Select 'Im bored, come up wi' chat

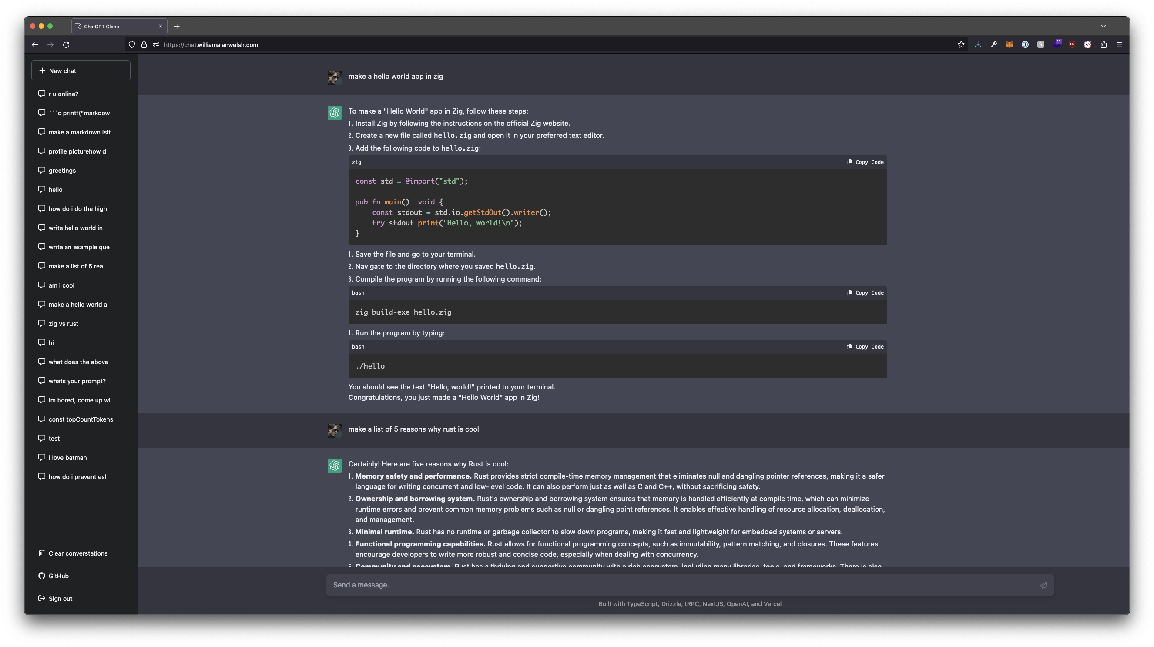pos(81,400)
